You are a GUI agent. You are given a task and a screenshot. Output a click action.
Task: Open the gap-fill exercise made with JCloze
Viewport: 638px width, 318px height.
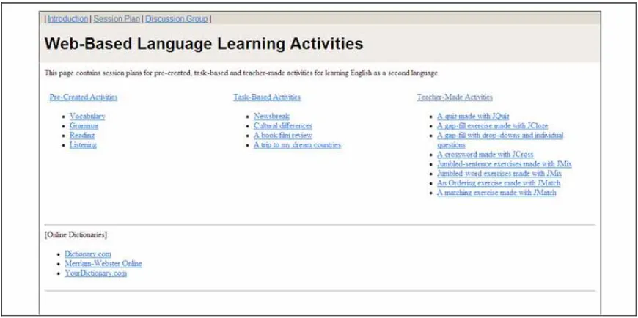[x=492, y=125]
